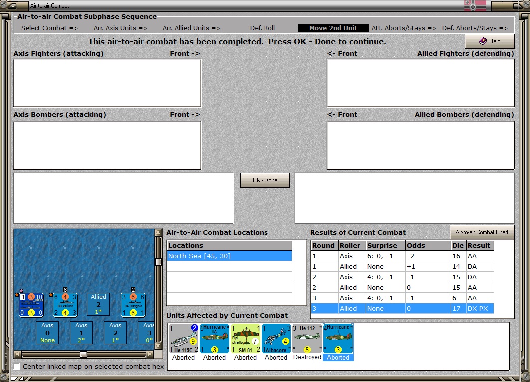530x382 pixels.
Task: Click the Result column header
Action: pos(480,245)
